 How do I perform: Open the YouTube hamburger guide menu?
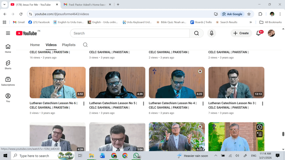pyautogui.click(x=8, y=33)
